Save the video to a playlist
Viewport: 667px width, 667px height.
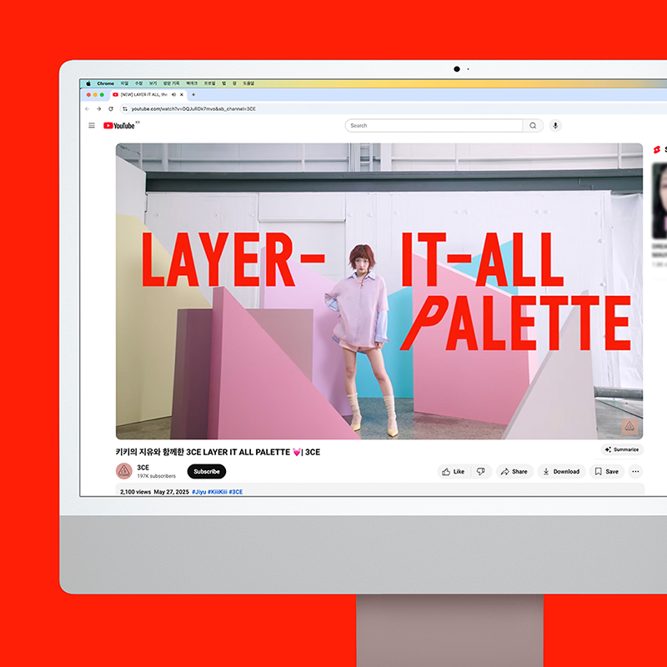pos(607,471)
